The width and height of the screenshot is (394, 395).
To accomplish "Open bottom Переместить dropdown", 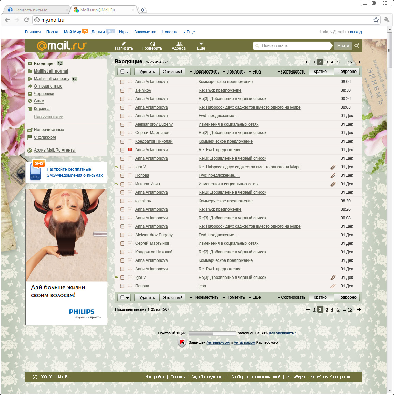I will (x=204, y=297).
